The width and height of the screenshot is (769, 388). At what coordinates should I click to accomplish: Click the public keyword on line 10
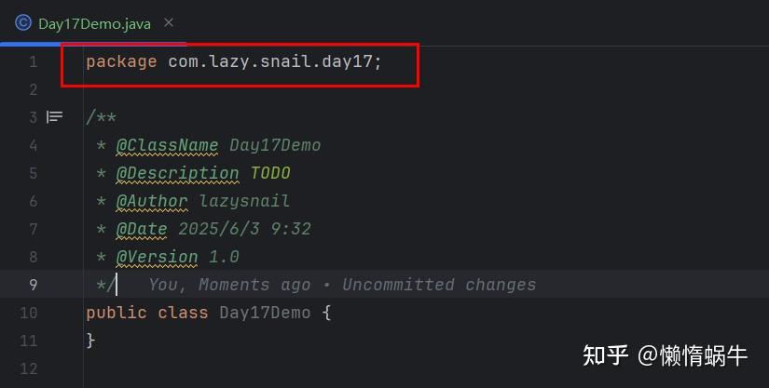117,313
